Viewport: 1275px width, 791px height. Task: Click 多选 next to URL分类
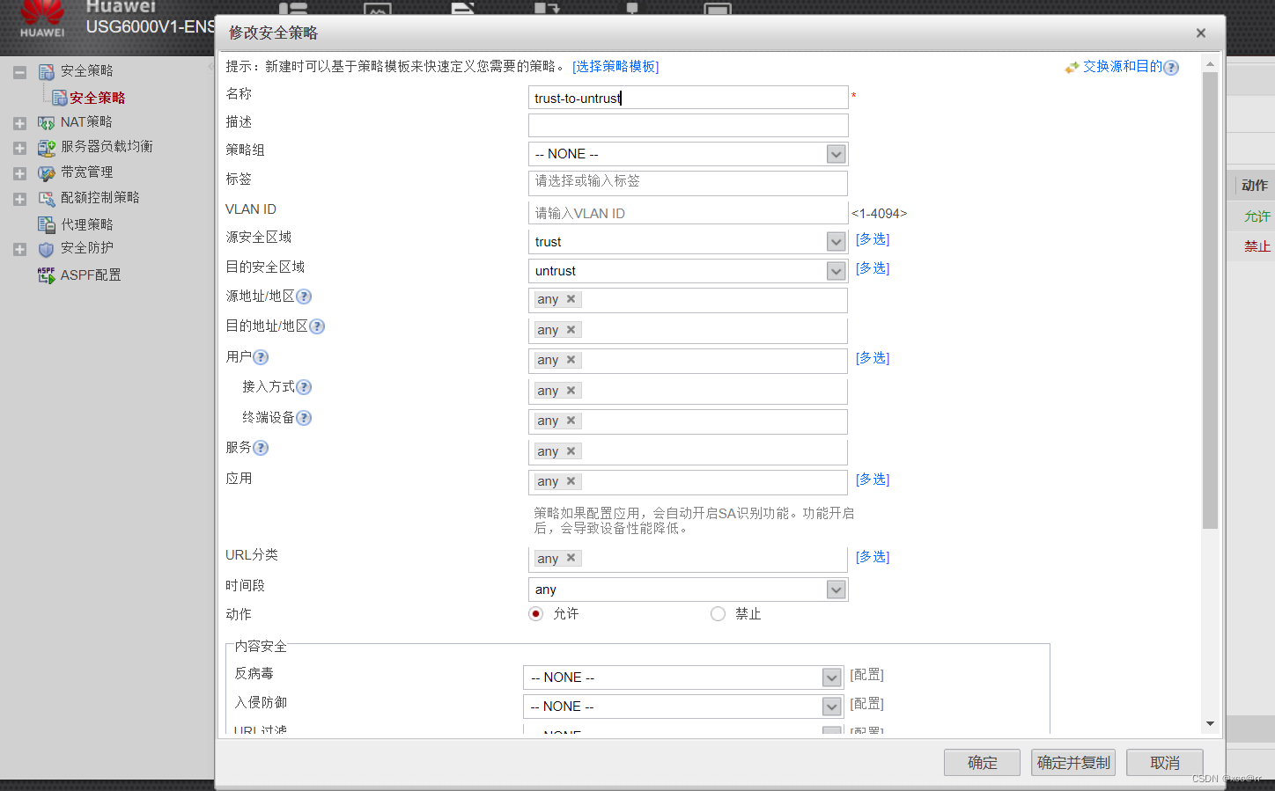coord(873,557)
